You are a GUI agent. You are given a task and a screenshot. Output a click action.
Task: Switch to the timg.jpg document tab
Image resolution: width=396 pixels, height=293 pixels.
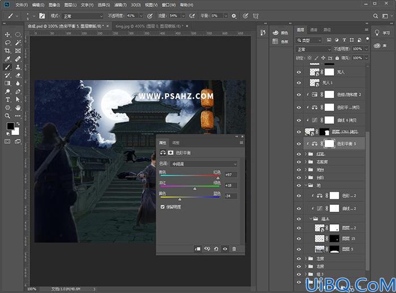pyautogui.click(x=148, y=26)
